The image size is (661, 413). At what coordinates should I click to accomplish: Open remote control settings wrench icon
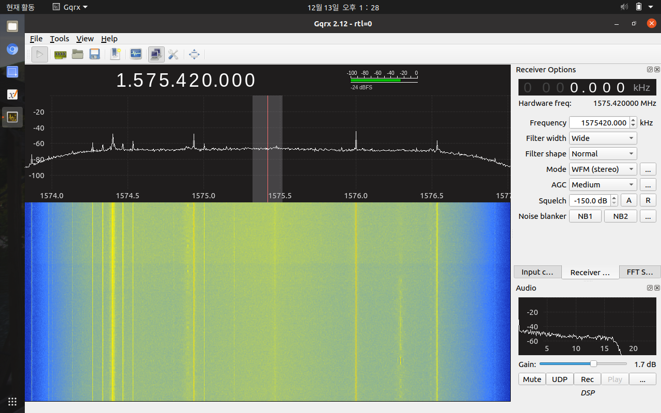(x=173, y=54)
